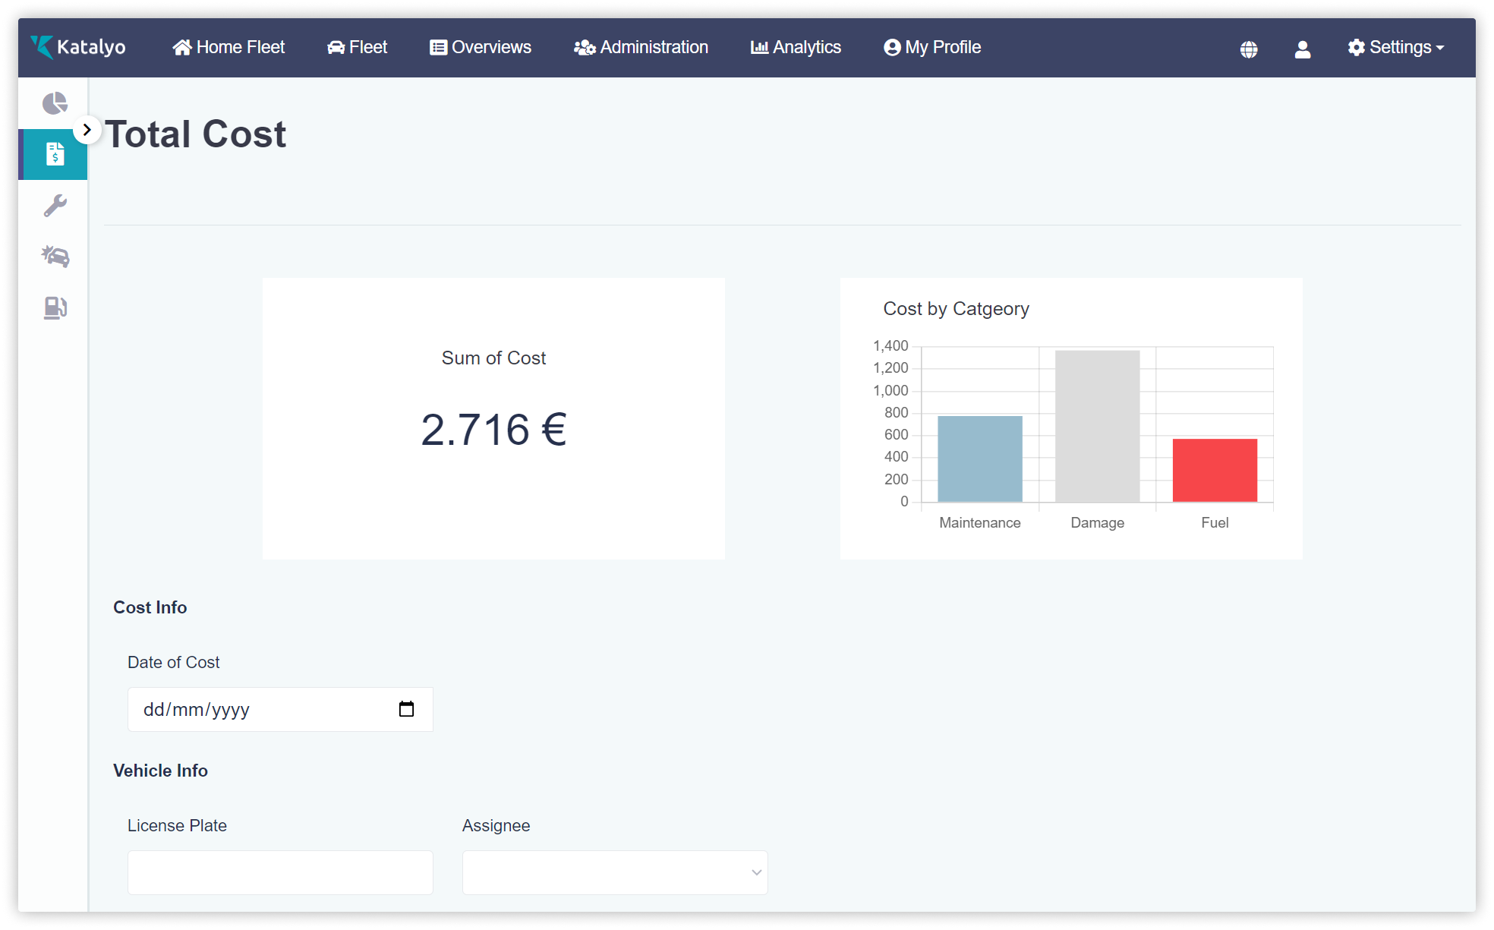This screenshot has height=930, width=1494.
Task: Open the fuel pump sidebar icon
Action: 55,307
